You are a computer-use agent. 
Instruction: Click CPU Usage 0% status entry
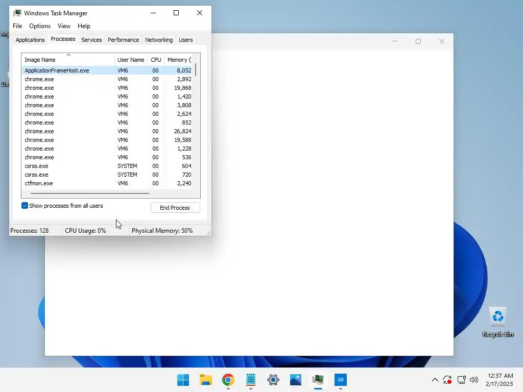85,231
